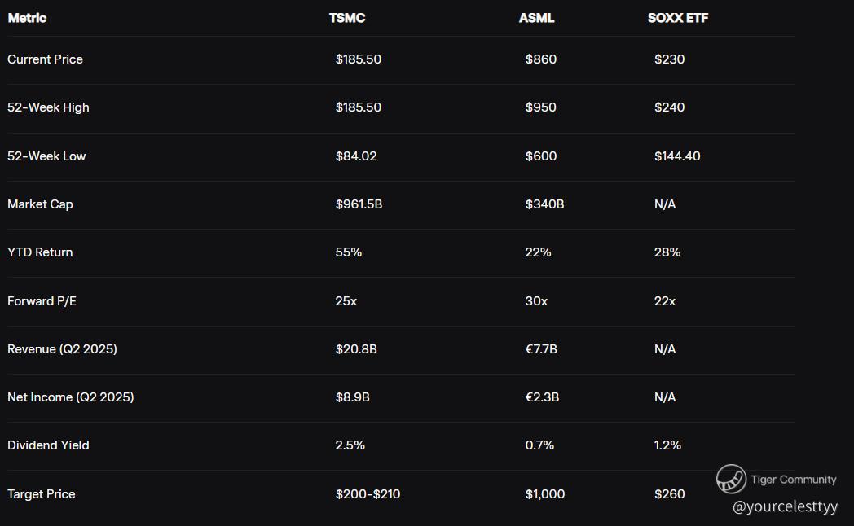The image size is (854, 526).
Task: Click TSMC's 52-Week Low value $84.02
Action: [356, 156]
